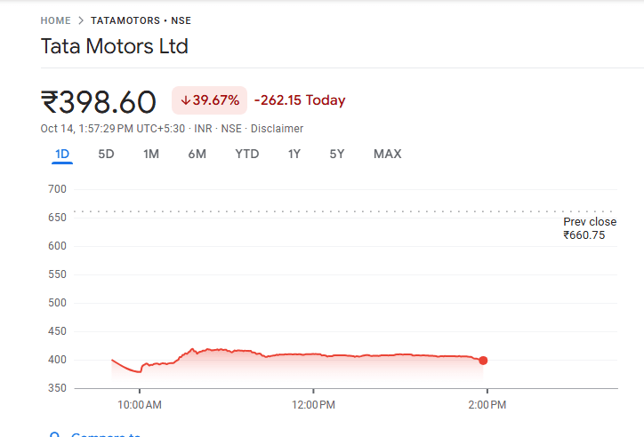Viewport: 644px width, 437px height.
Task: Select the 5Y chart tab
Action: point(336,154)
